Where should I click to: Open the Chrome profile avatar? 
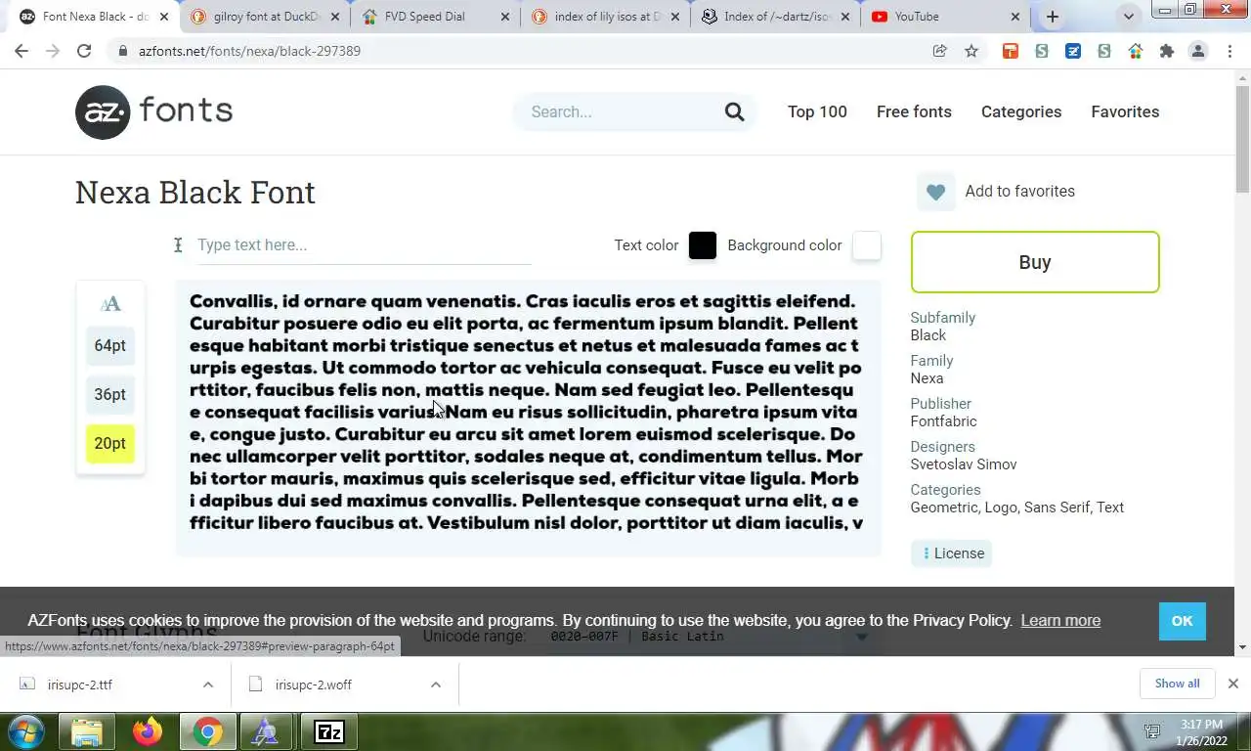pyautogui.click(x=1198, y=51)
